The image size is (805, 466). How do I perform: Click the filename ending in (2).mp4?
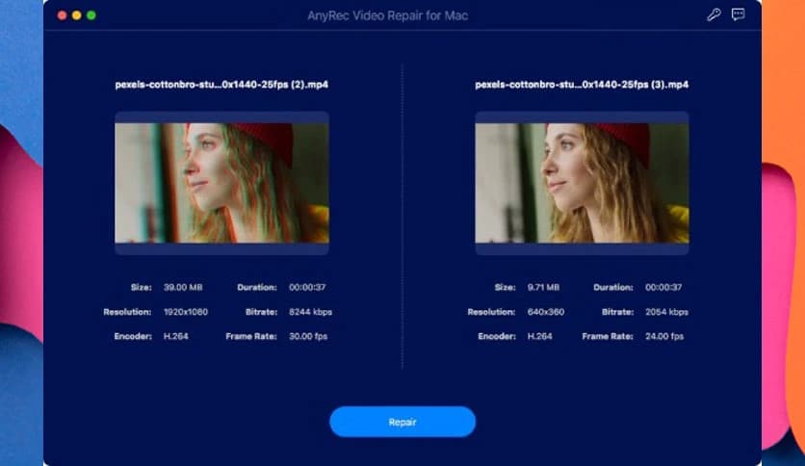(221, 85)
